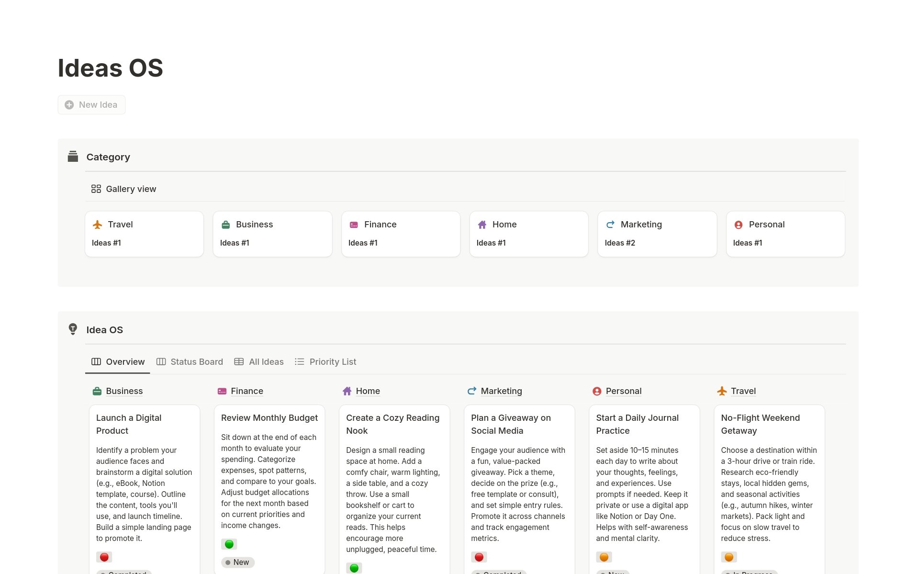Switch to the Overview tab

pos(118,362)
